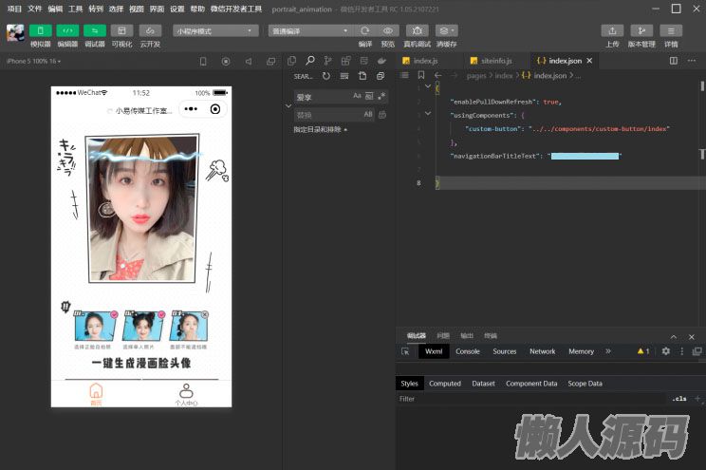The image size is (706, 470).
Task: Toggle the editor panel button
Action: 67,30
